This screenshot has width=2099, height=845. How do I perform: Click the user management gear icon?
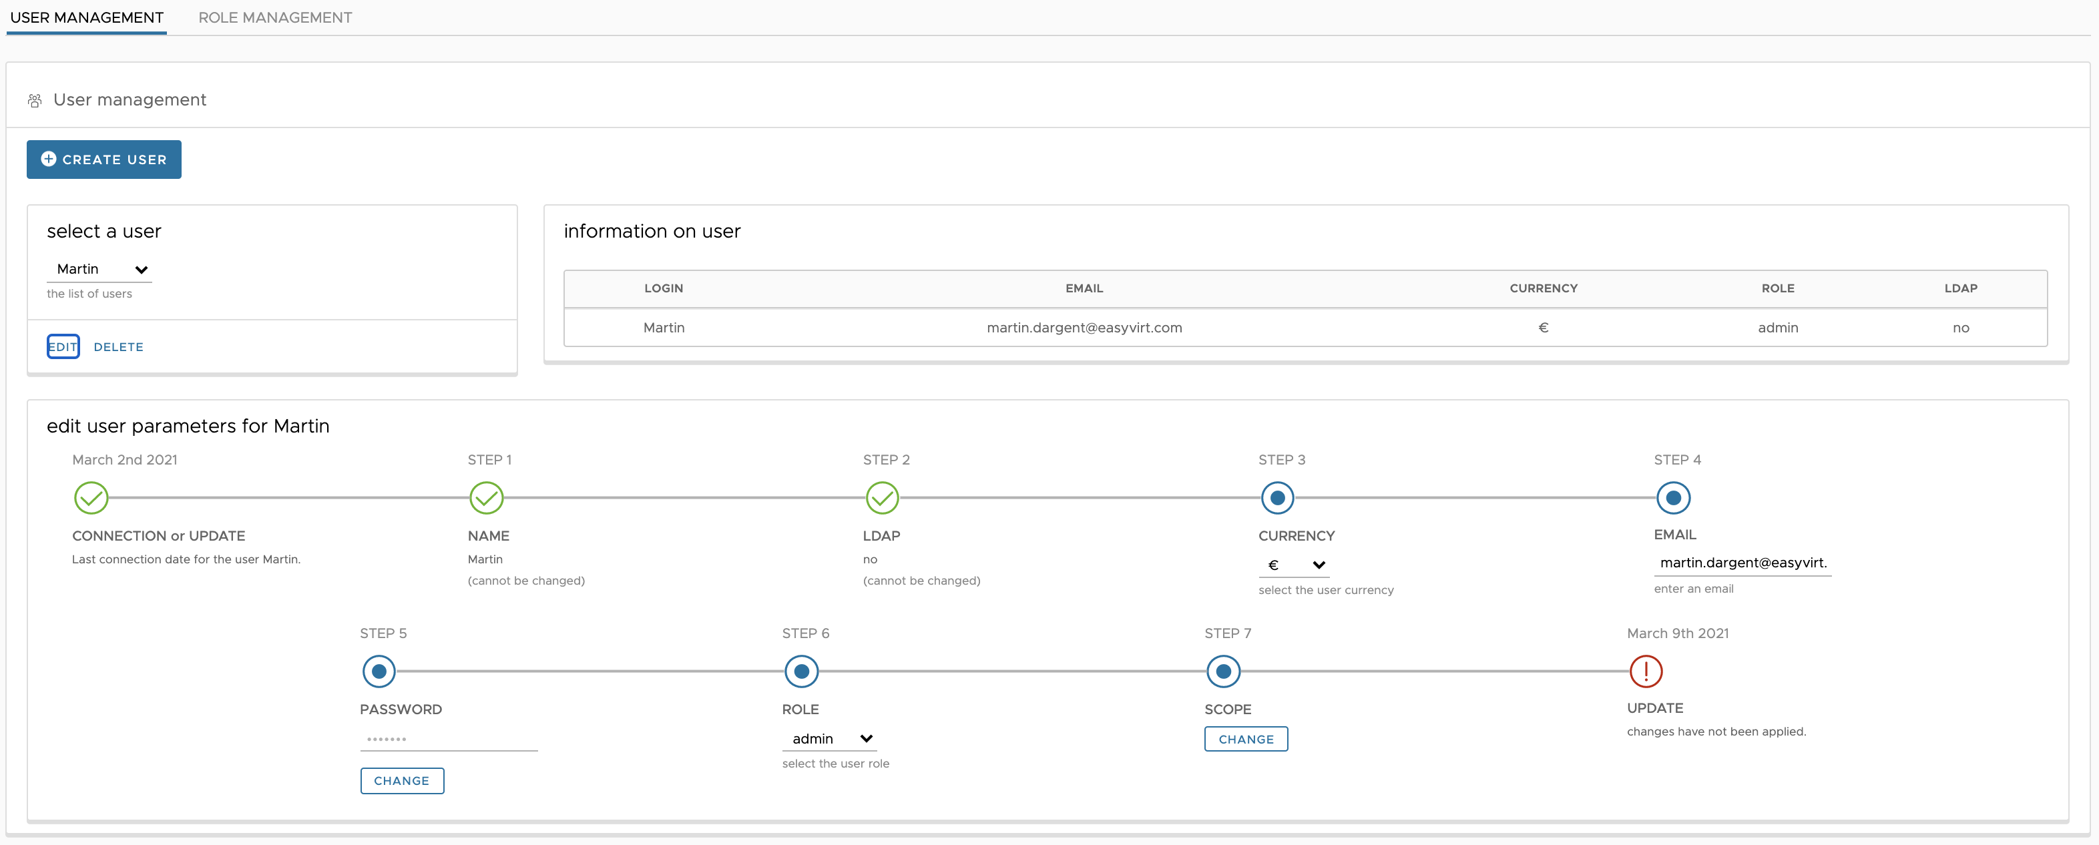[x=37, y=100]
